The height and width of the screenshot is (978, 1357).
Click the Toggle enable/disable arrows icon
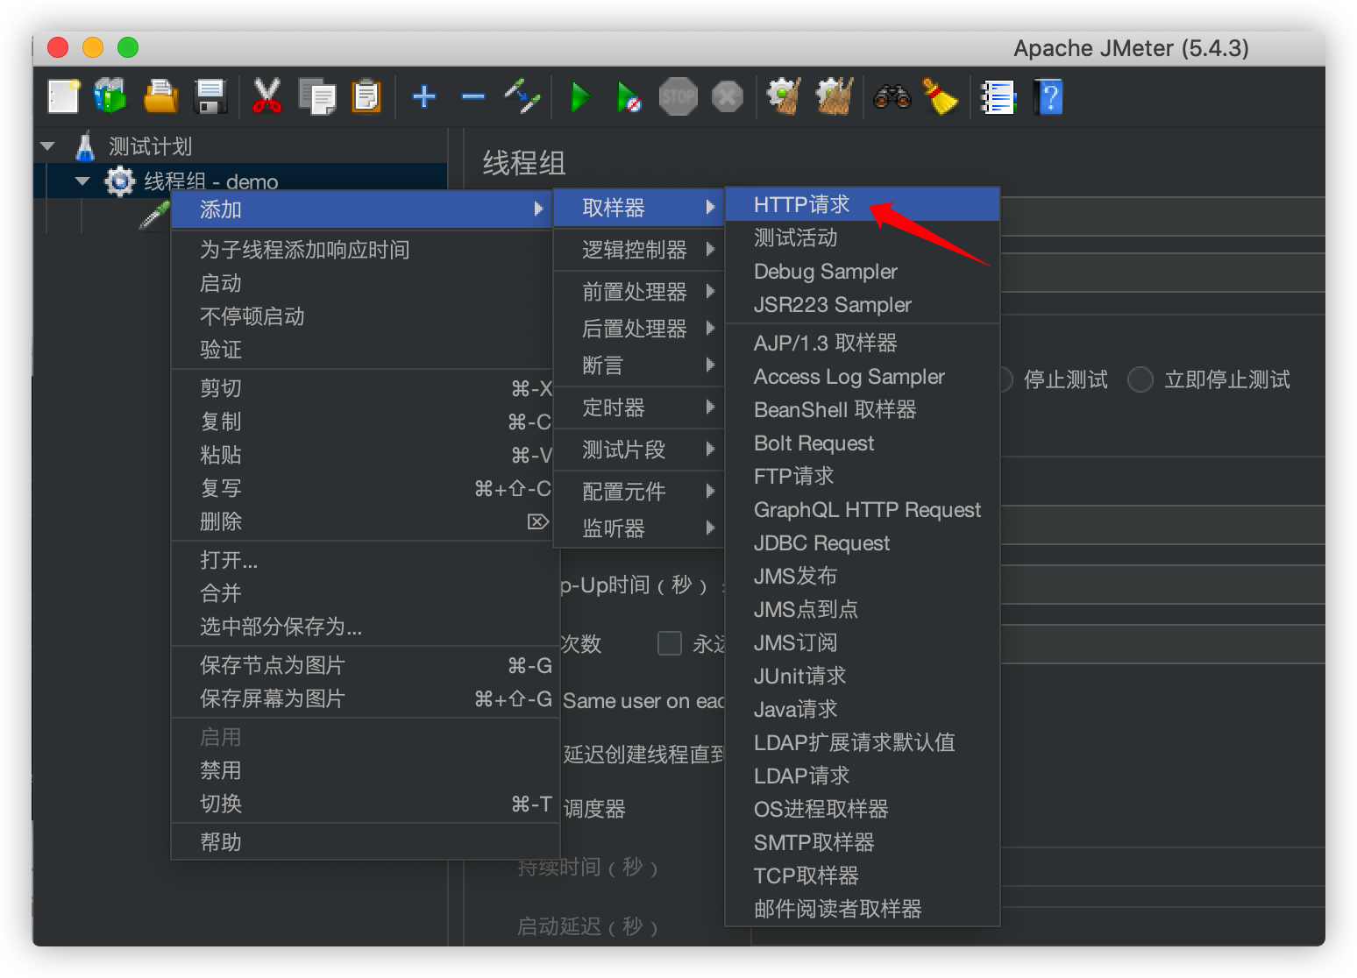point(522,96)
